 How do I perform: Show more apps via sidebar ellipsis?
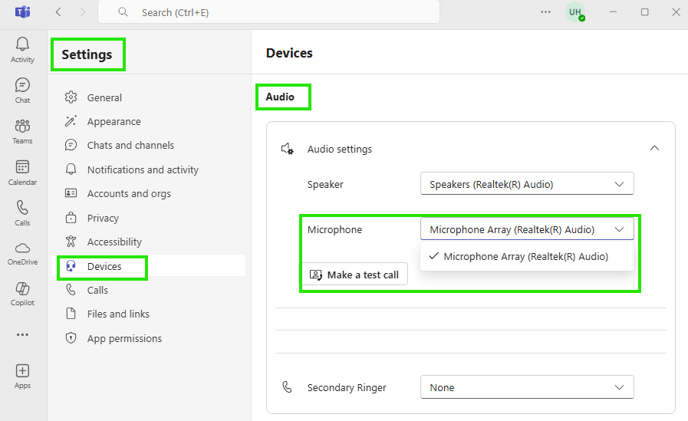(x=22, y=334)
